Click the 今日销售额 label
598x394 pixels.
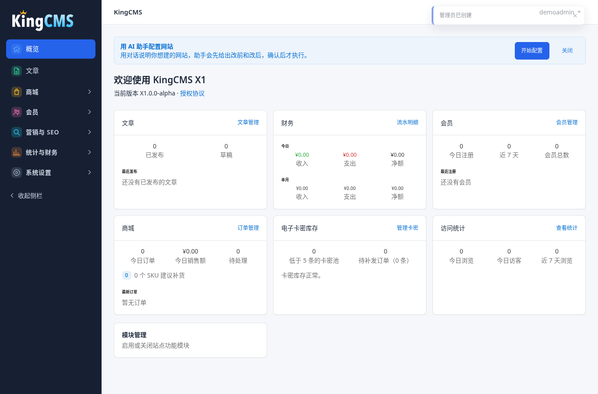click(x=190, y=260)
